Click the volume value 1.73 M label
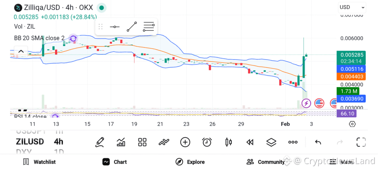Image resolution: width=378 pixels, height=170 pixels. click(348, 91)
